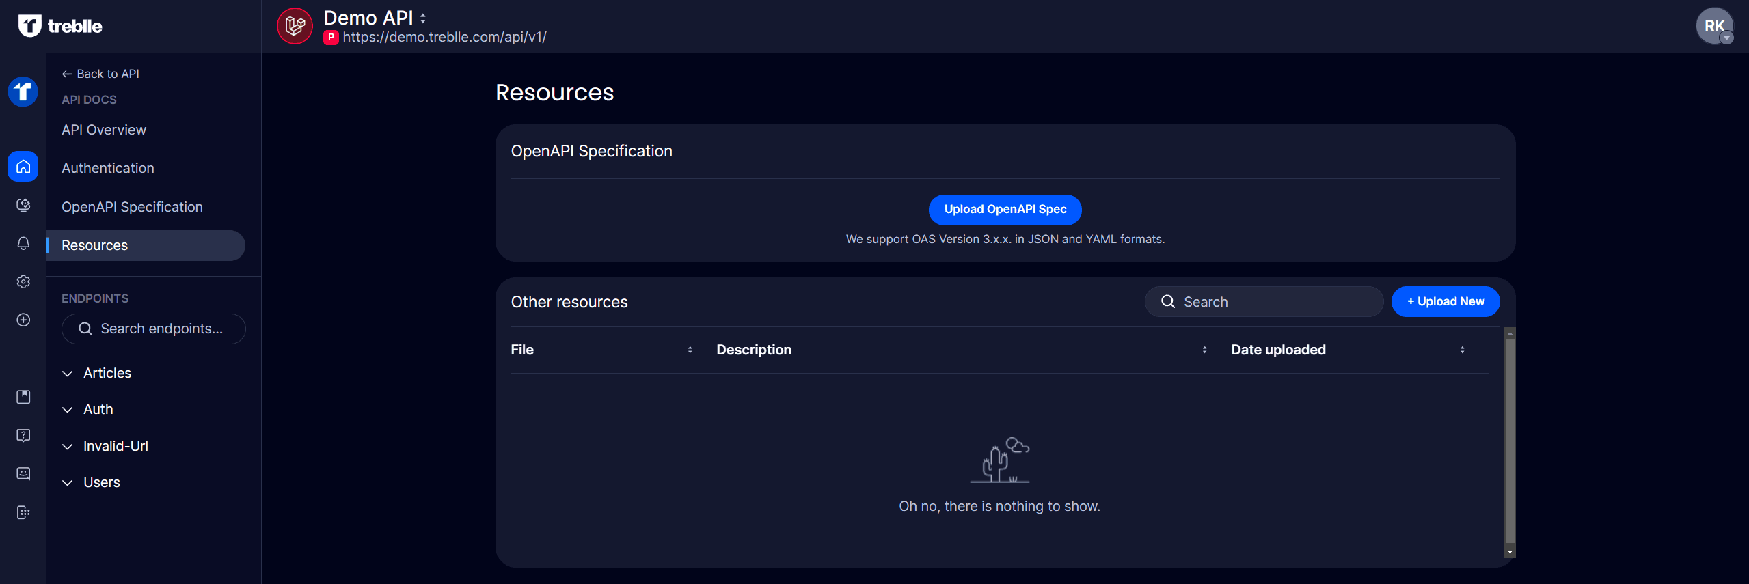Click the blue Treblle workspace avatar icon
Viewport: 1749px width, 584px height.
point(23,92)
